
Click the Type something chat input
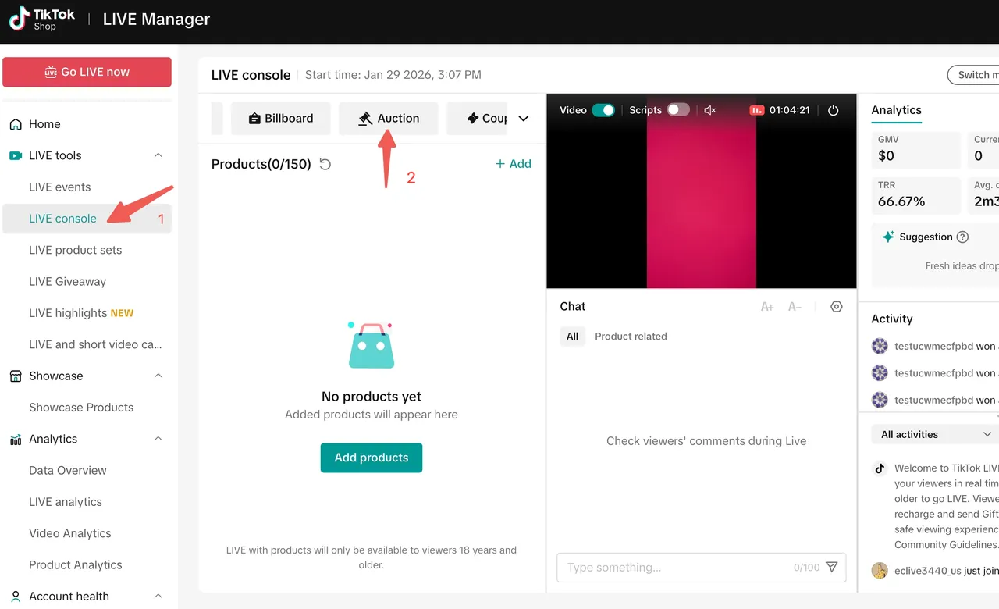click(701, 568)
